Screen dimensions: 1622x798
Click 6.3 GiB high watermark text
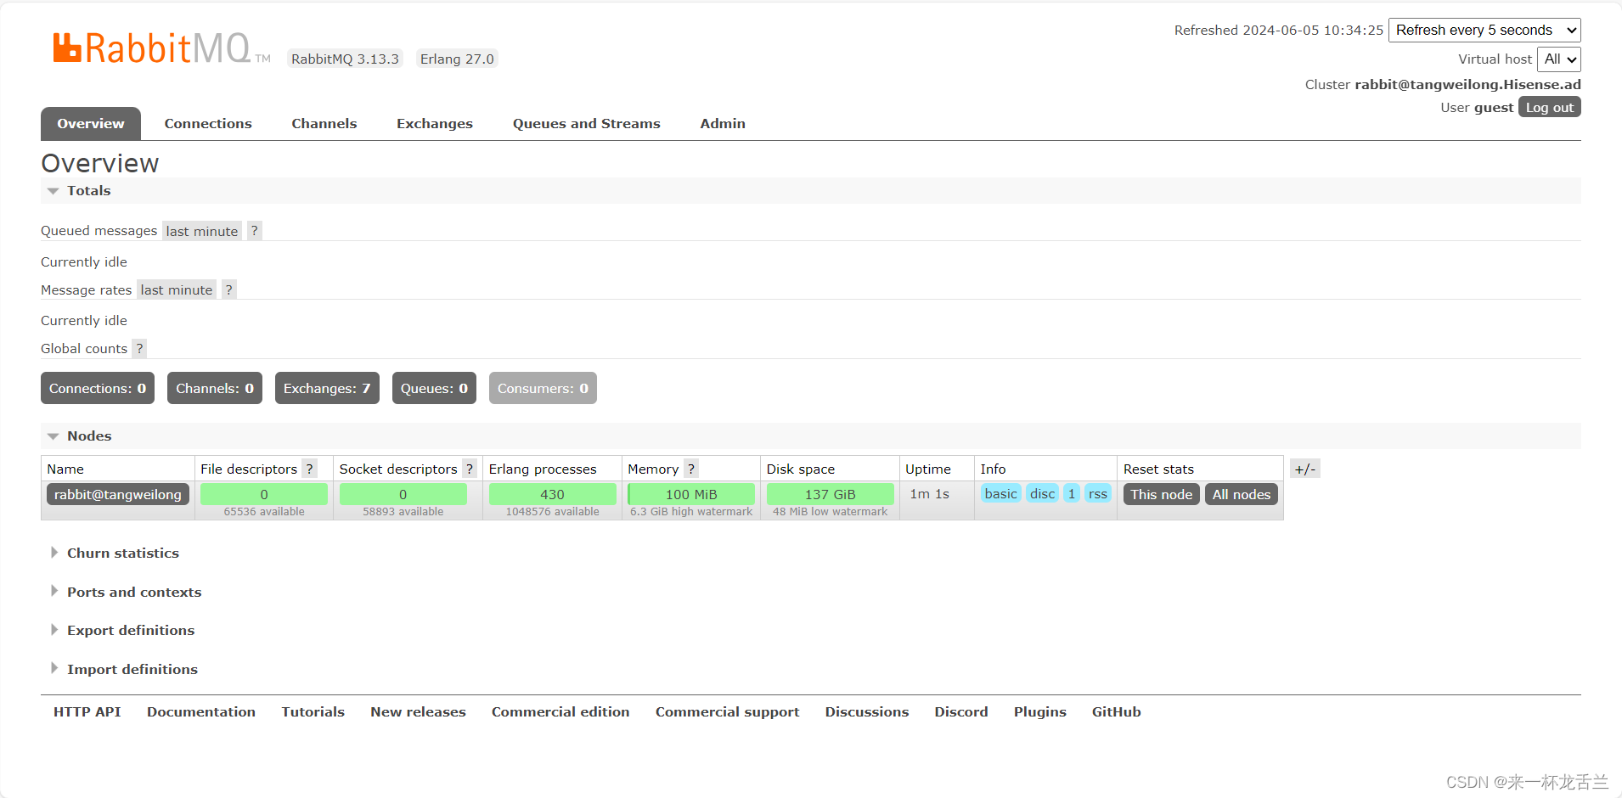[691, 512]
